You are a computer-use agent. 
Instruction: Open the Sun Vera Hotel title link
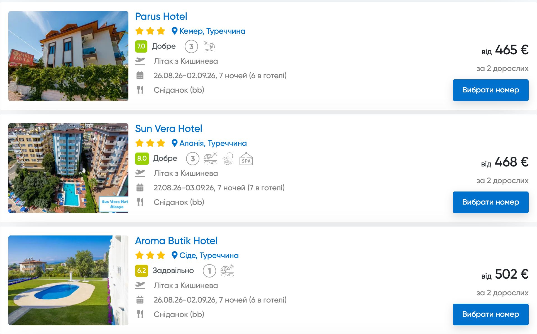169,129
